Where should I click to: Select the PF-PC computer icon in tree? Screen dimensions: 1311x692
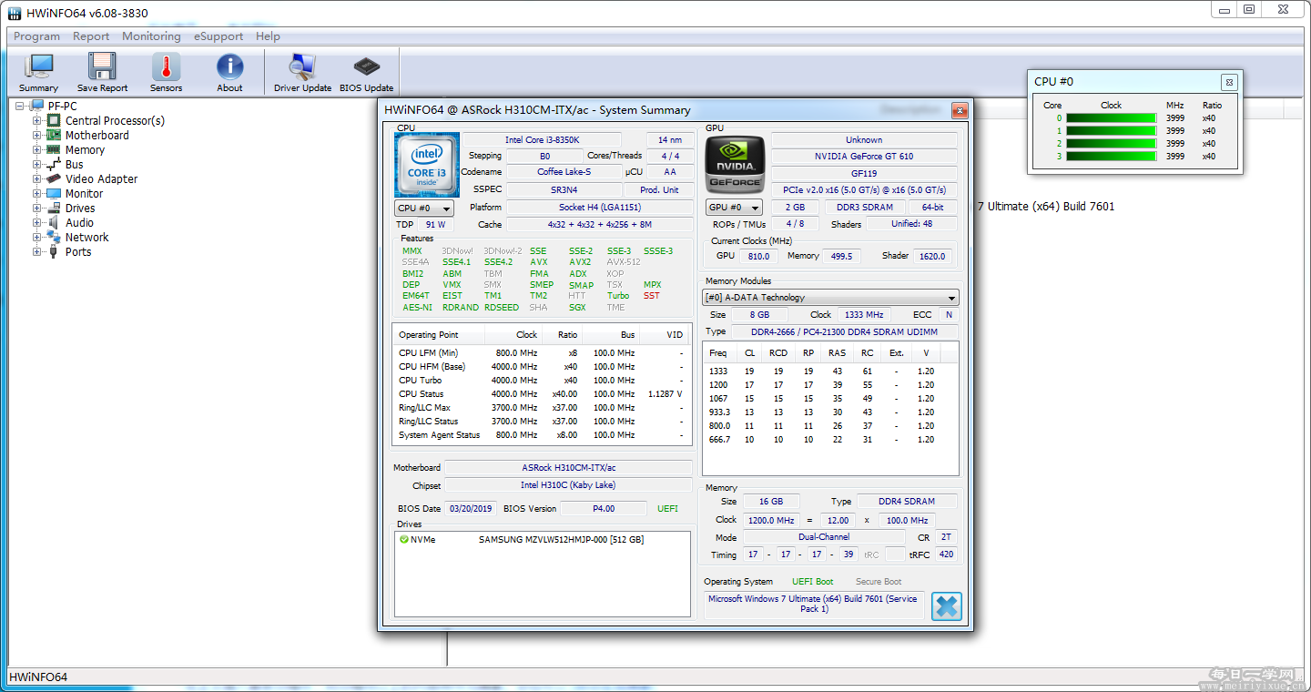point(36,106)
